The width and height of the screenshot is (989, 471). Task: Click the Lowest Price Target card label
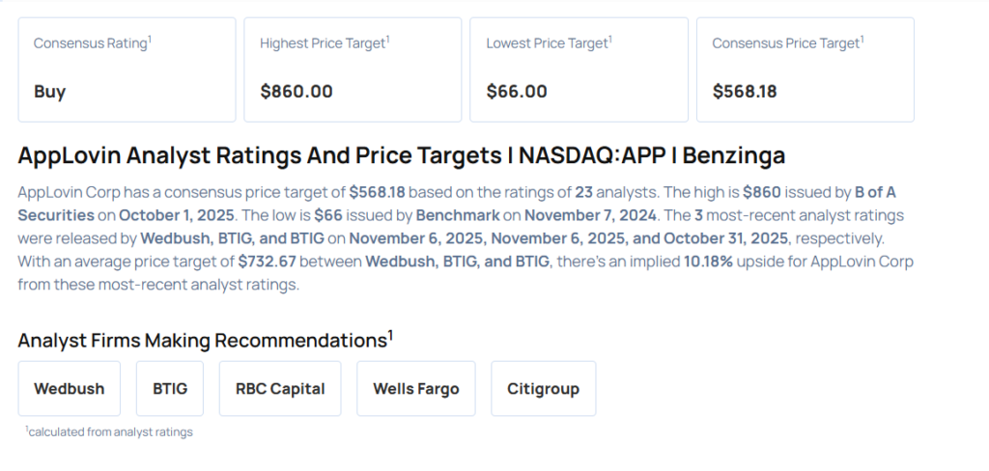pyautogui.click(x=549, y=43)
